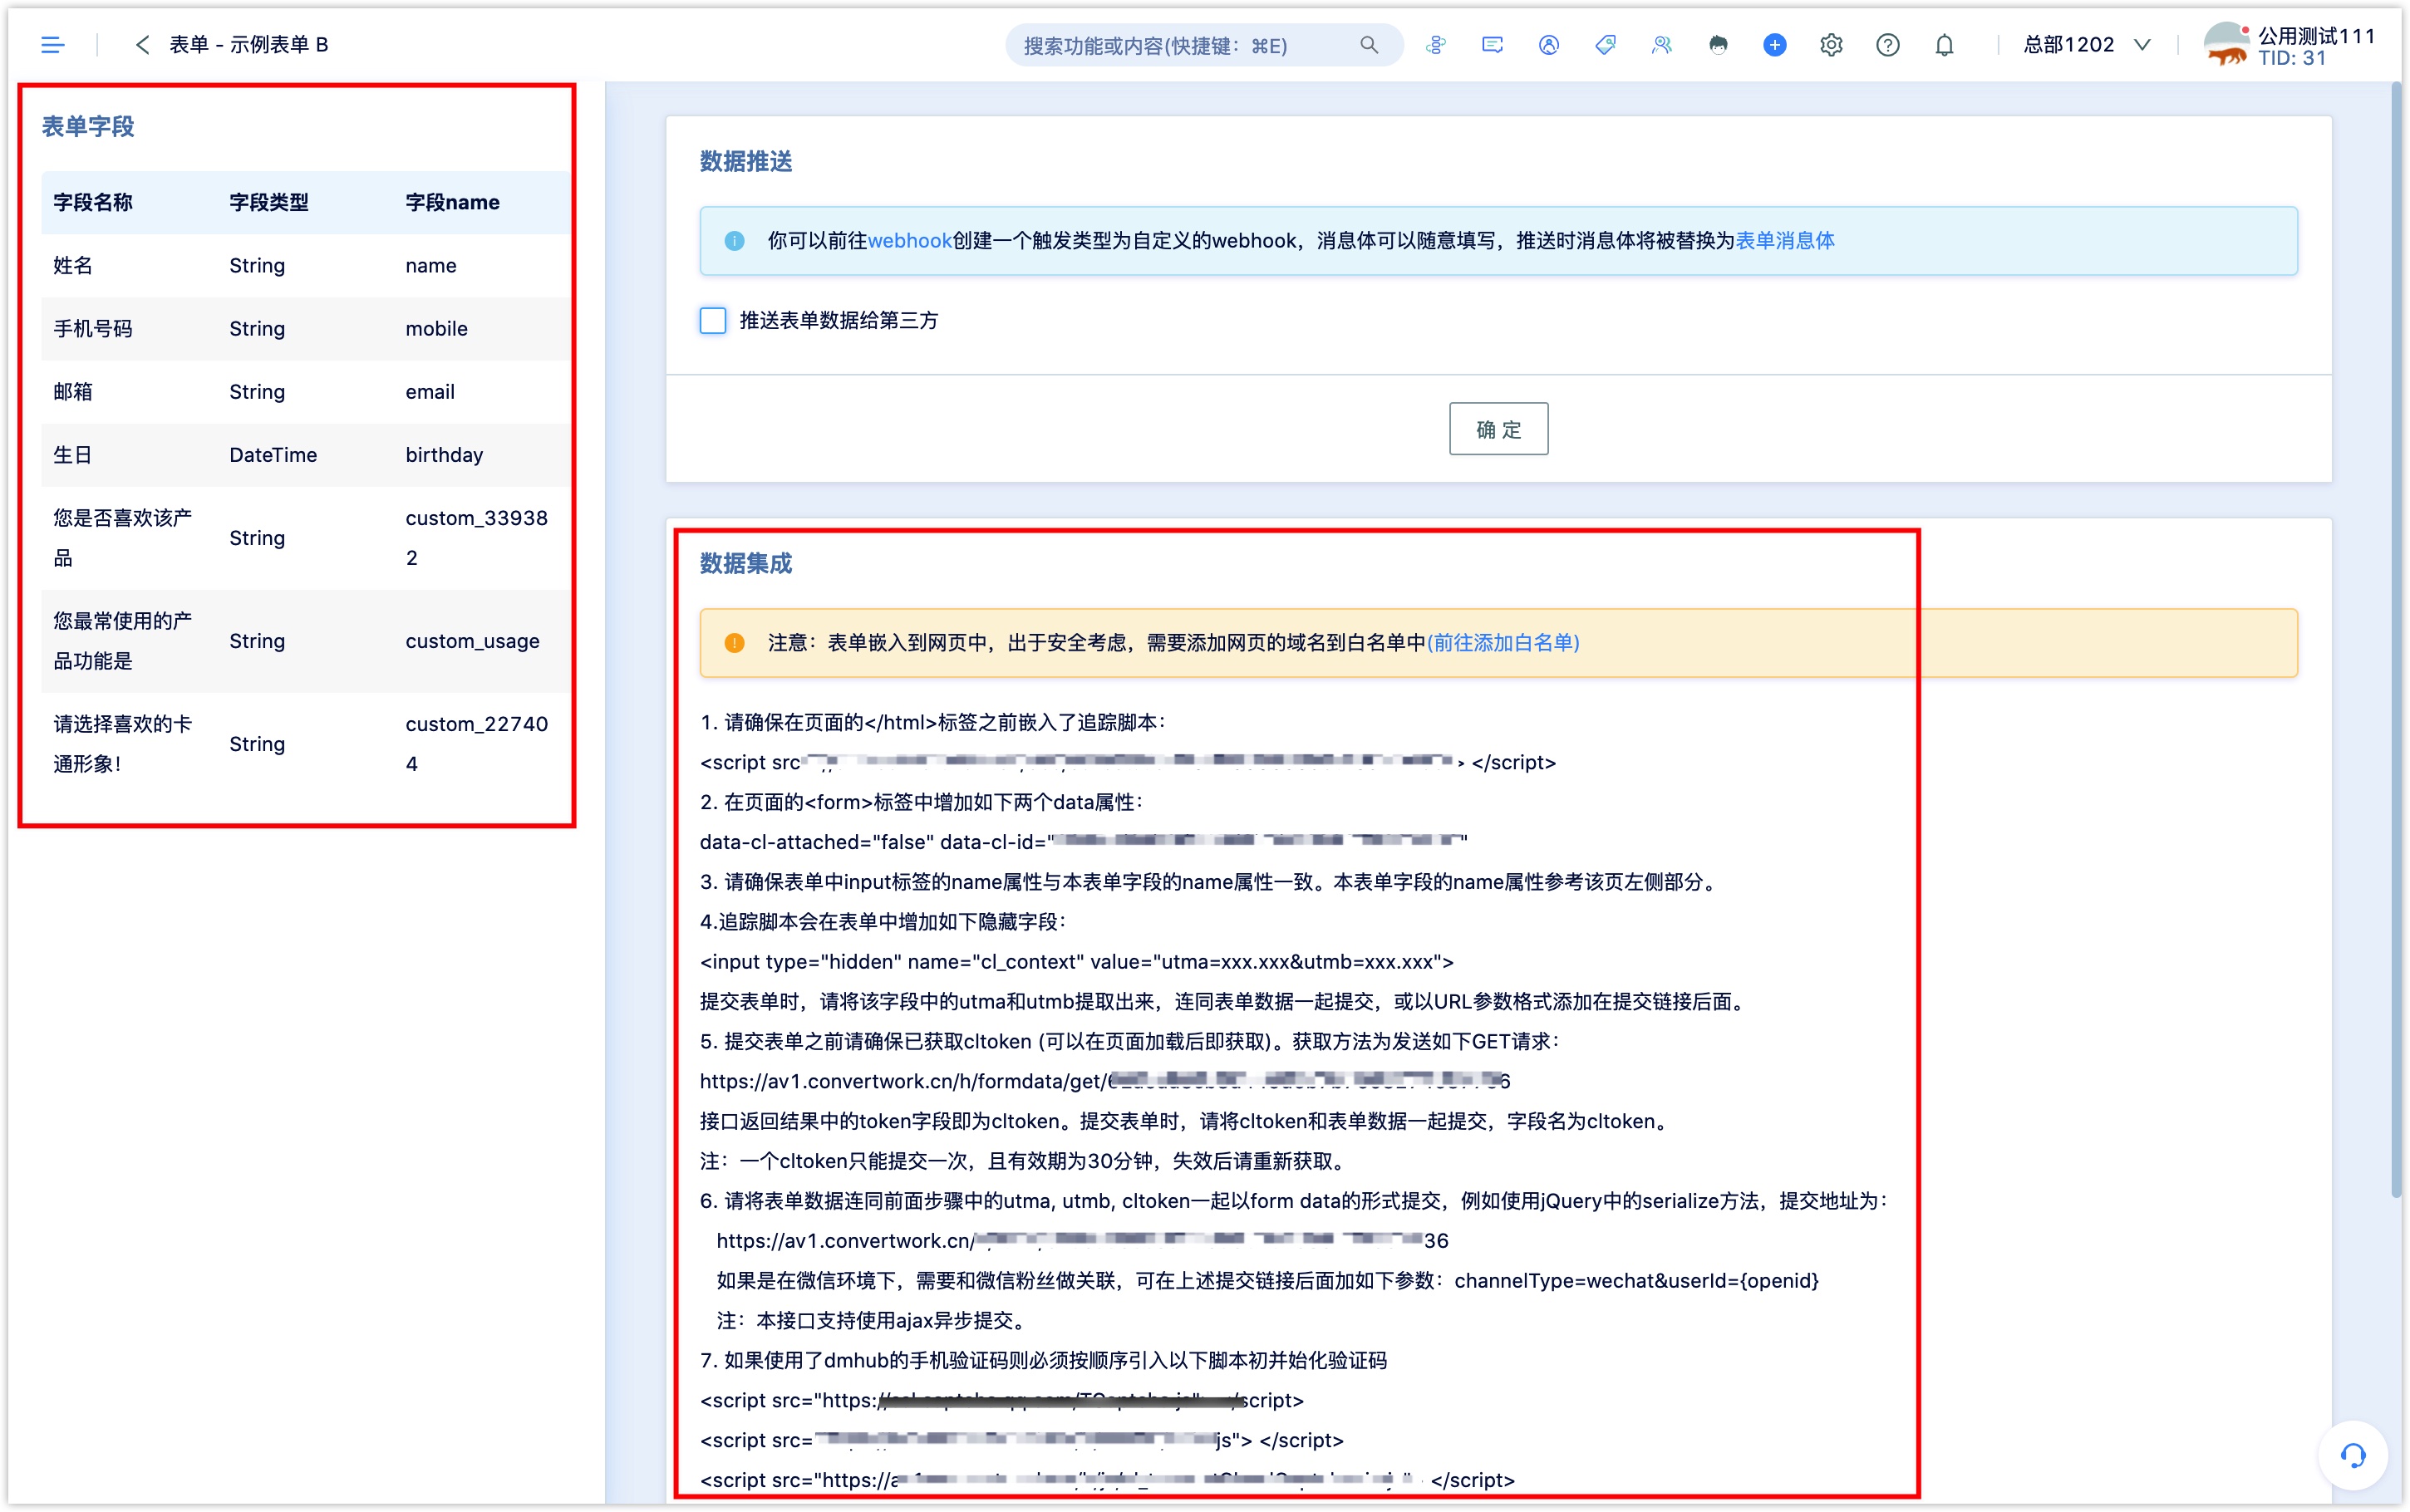This screenshot has height=1512, width=2410.
Task: Open the headset support chat icon
Action: pos(2353,1455)
